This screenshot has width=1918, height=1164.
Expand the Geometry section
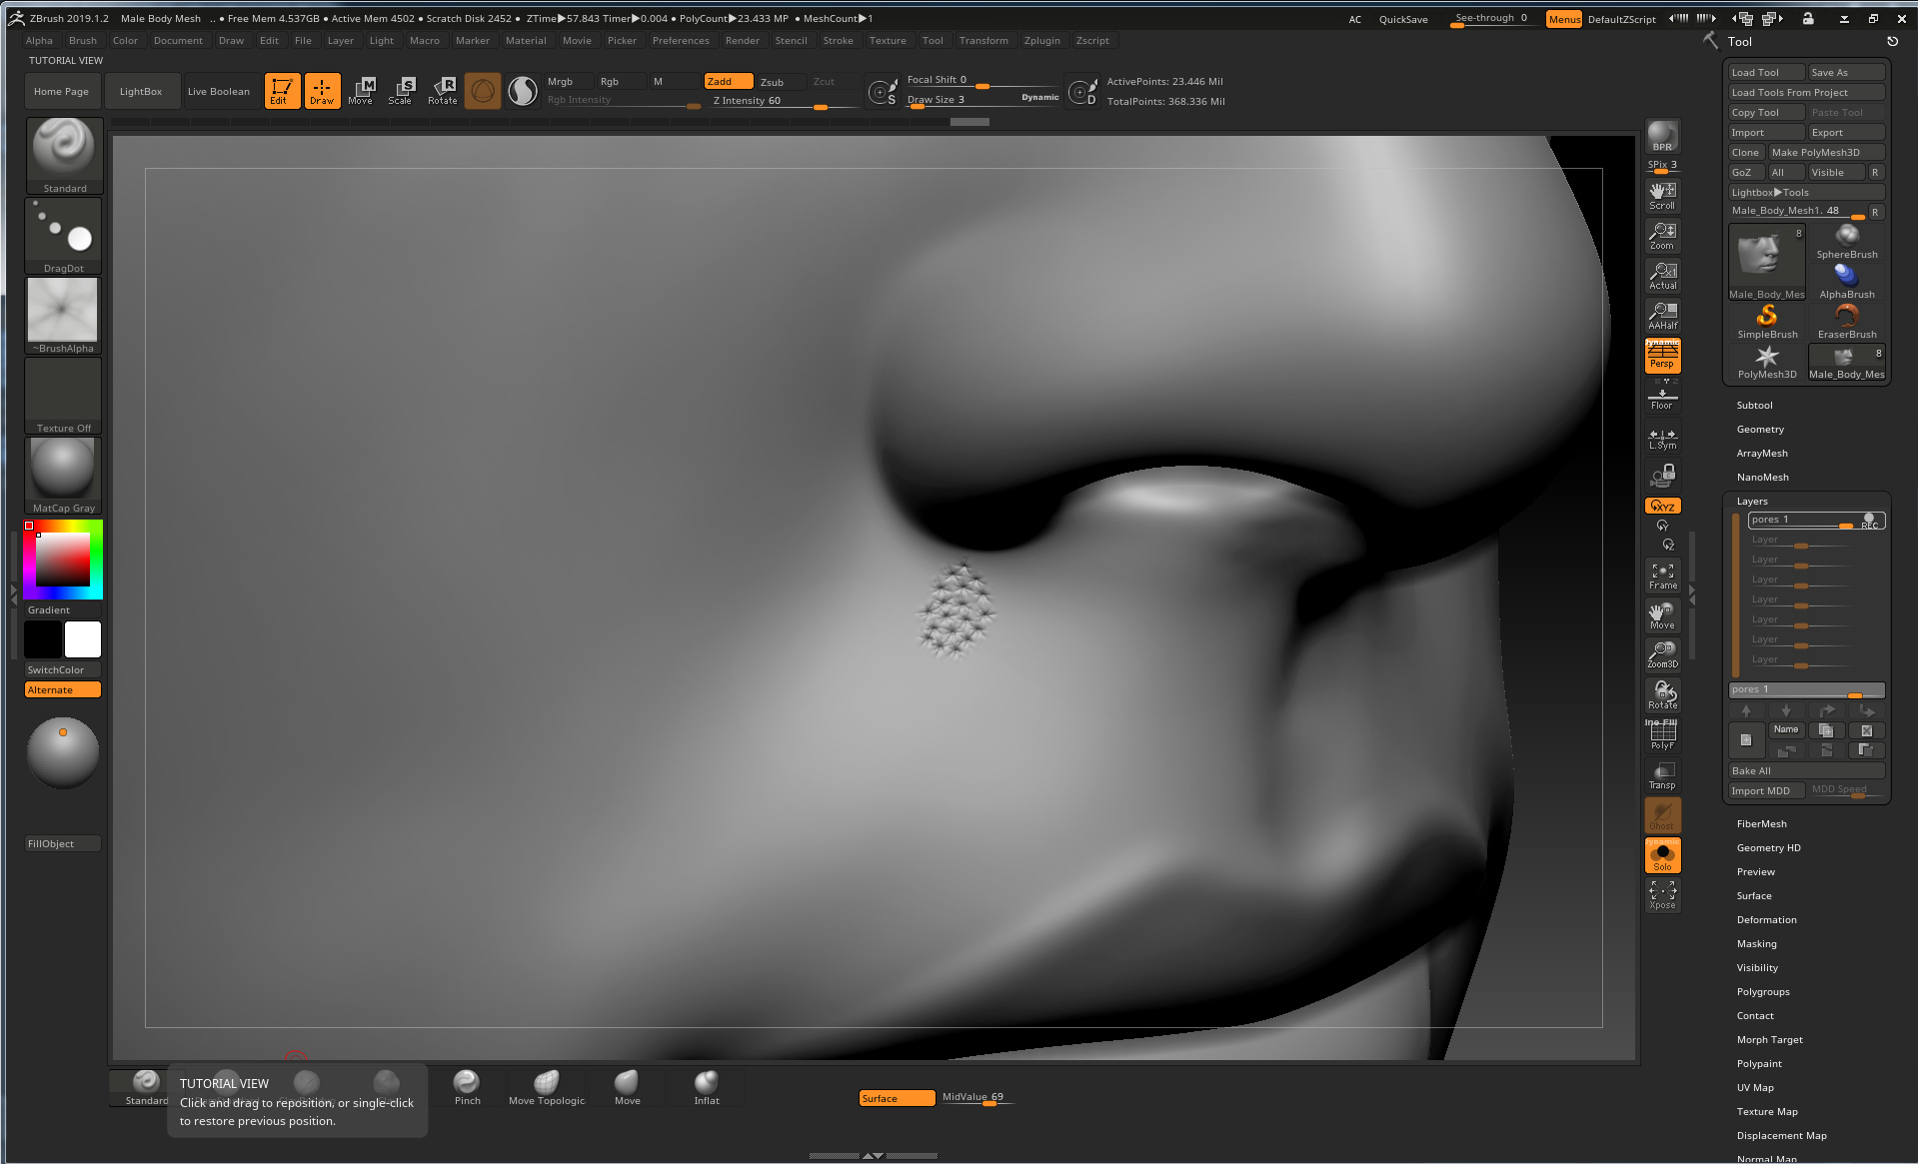1760,430
